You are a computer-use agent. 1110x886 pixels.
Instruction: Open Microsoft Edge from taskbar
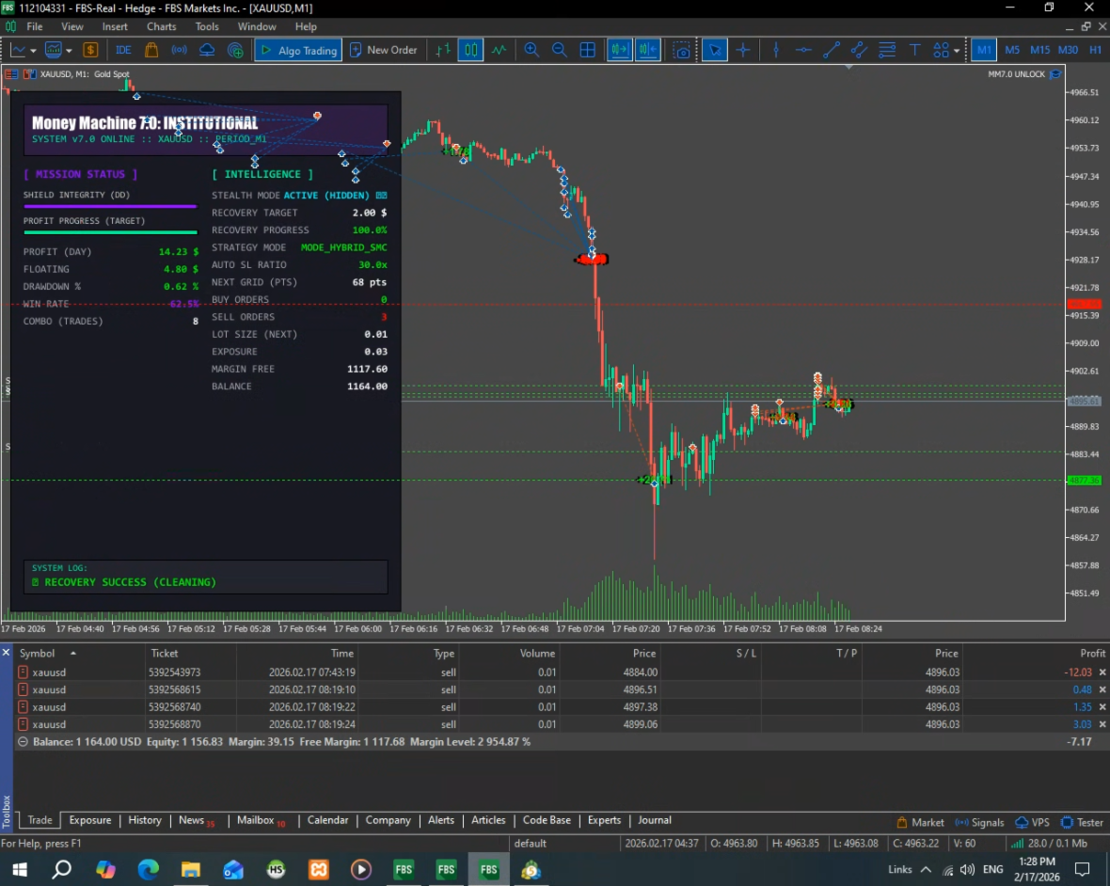pyautogui.click(x=148, y=870)
